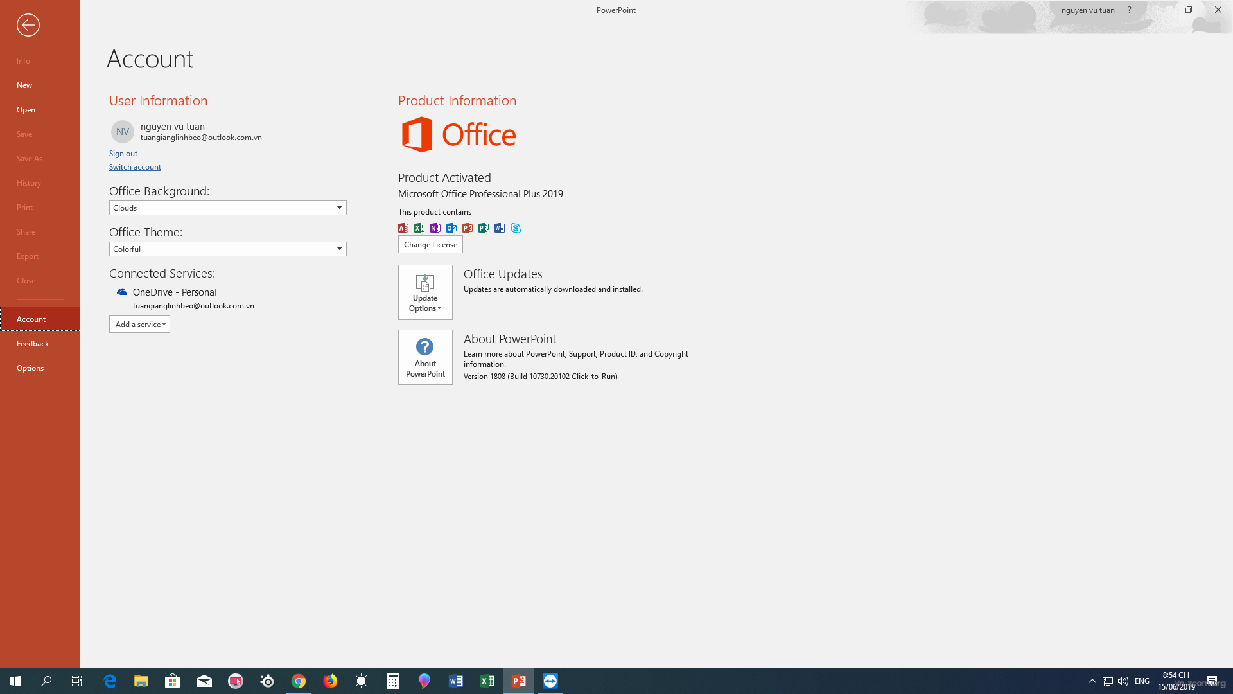The image size is (1233, 694).
Task: Click the NV user avatar circle
Action: 123,132
